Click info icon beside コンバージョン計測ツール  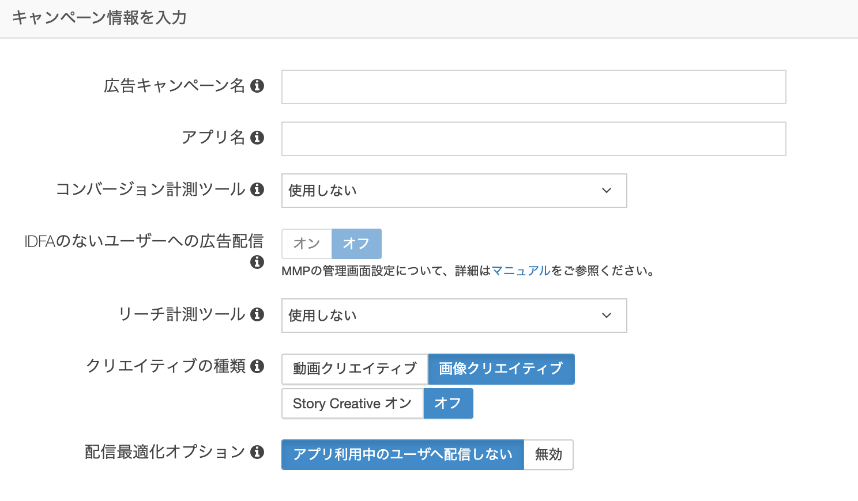pyautogui.click(x=257, y=189)
